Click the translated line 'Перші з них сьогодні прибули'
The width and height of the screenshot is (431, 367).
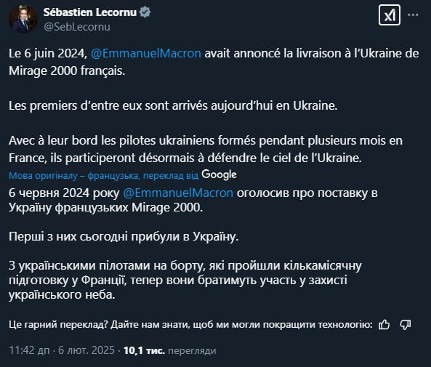tap(124, 237)
